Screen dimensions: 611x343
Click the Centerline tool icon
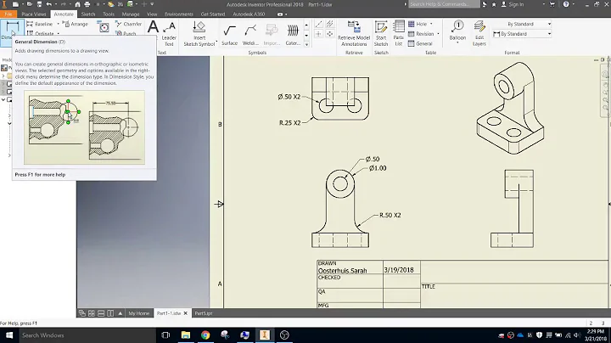click(318, 24)
